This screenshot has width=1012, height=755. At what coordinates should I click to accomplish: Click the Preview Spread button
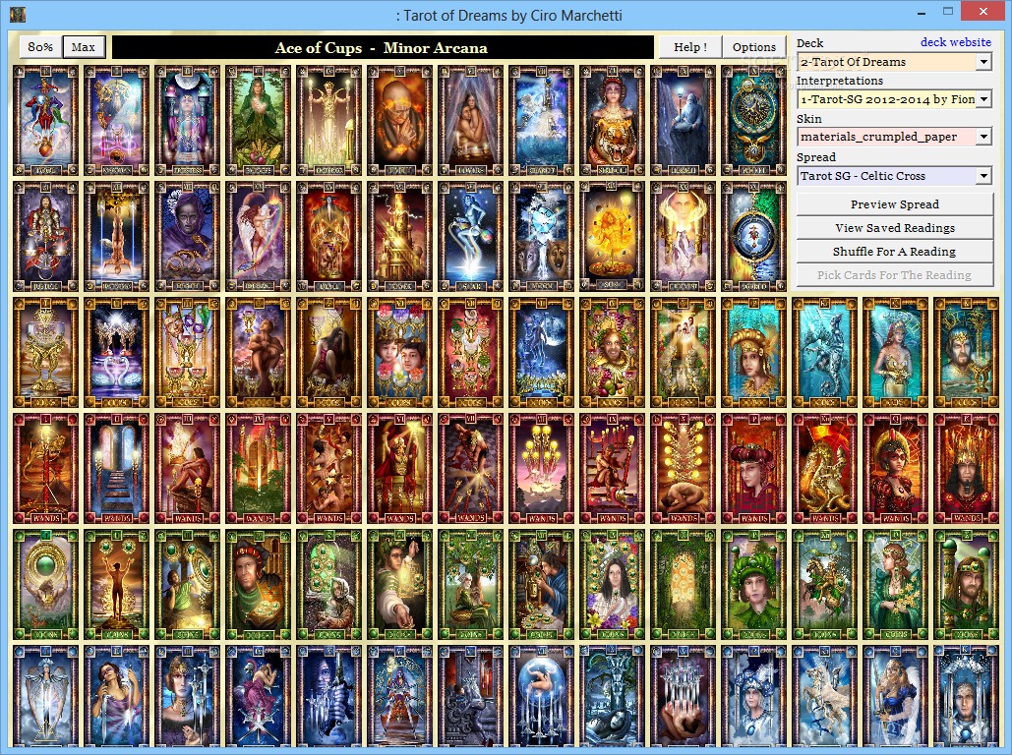(x=895, y=203)
